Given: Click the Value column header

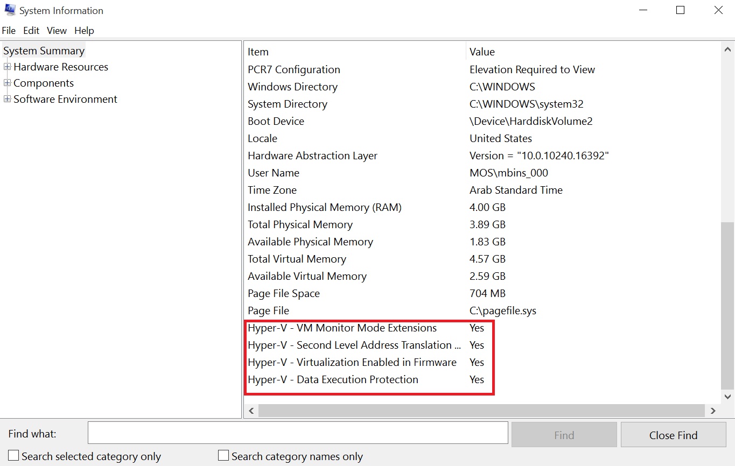Looking at the screenshot, I should point(592,52).
